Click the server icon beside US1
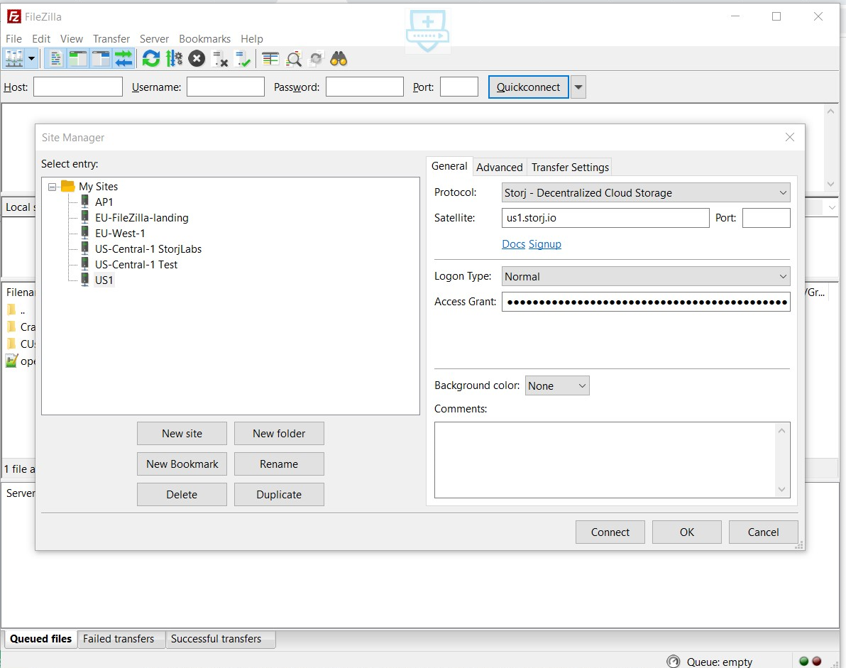Viewport: 846px width, 668px height. tap(84, 280)
